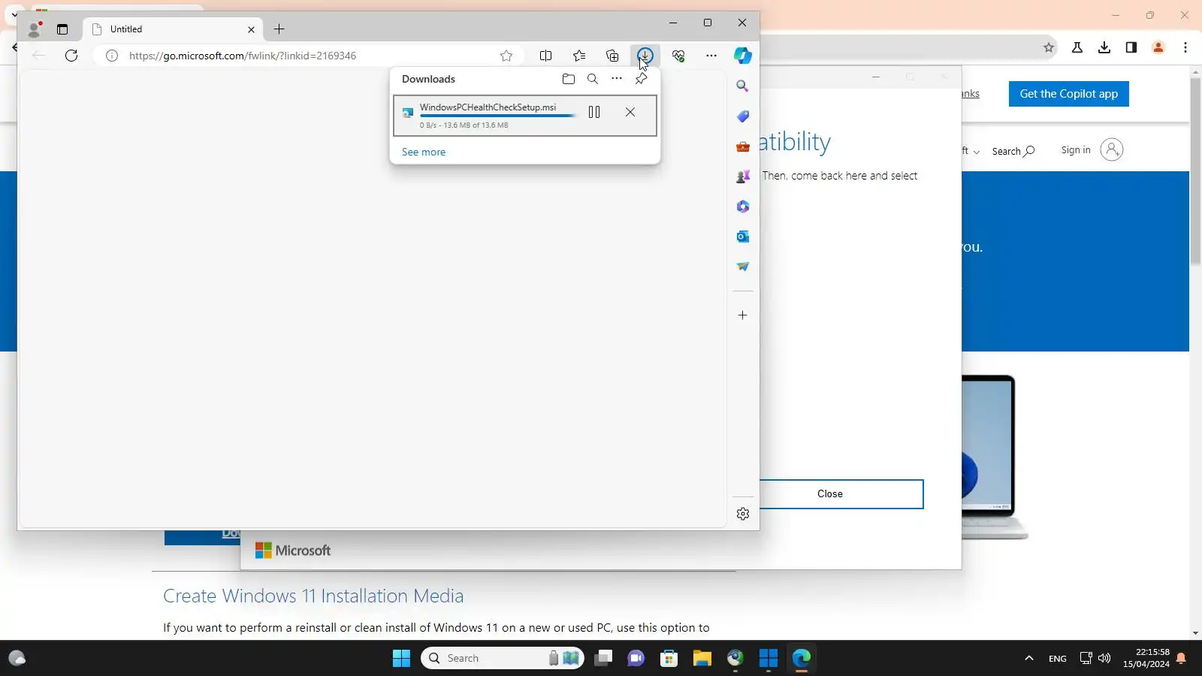Open notification bell in system tray
The width and height of the screenshot is (1202, 676).
tap(1181, 658)
